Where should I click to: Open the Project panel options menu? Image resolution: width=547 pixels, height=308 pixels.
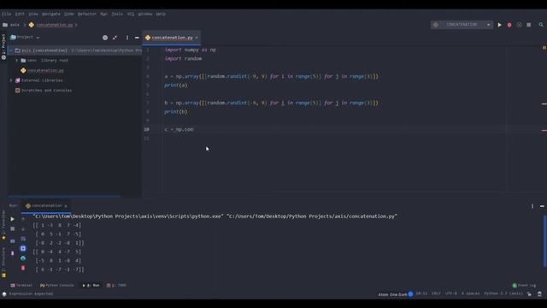coord(127,38)
